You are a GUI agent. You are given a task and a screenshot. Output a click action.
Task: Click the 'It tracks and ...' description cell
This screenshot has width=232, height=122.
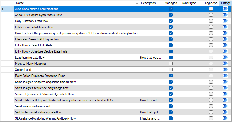pos(151,118)
